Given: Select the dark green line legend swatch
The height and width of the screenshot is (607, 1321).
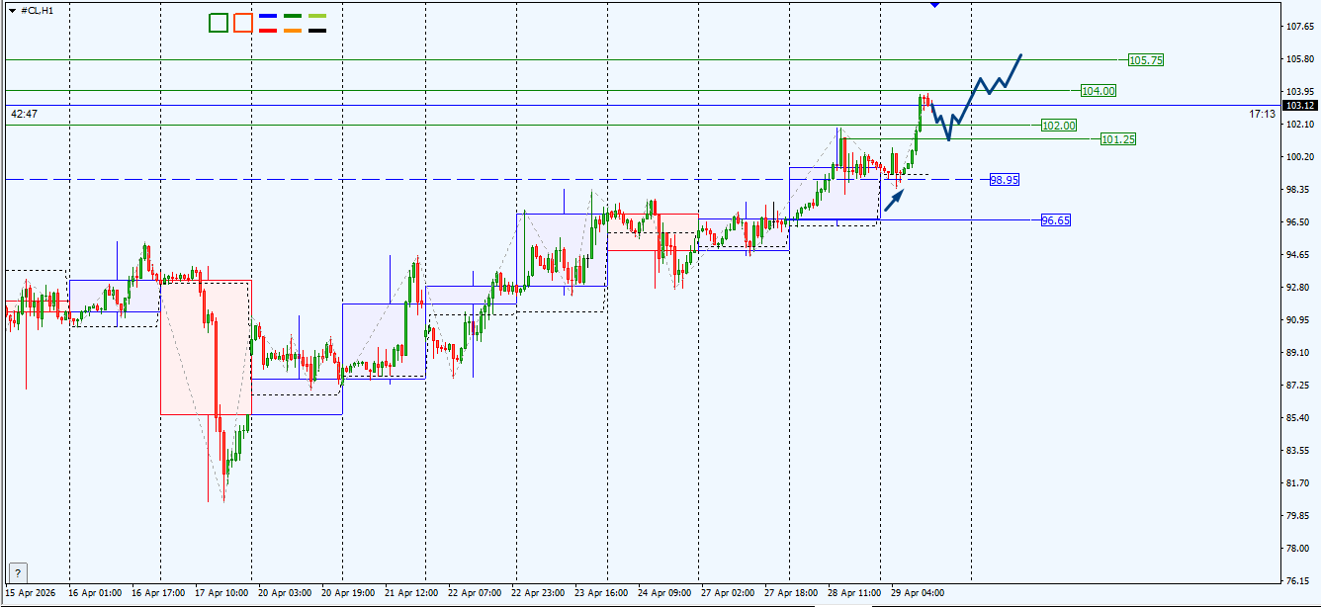Looking at the screenshot, I should [x=293, y=17].
